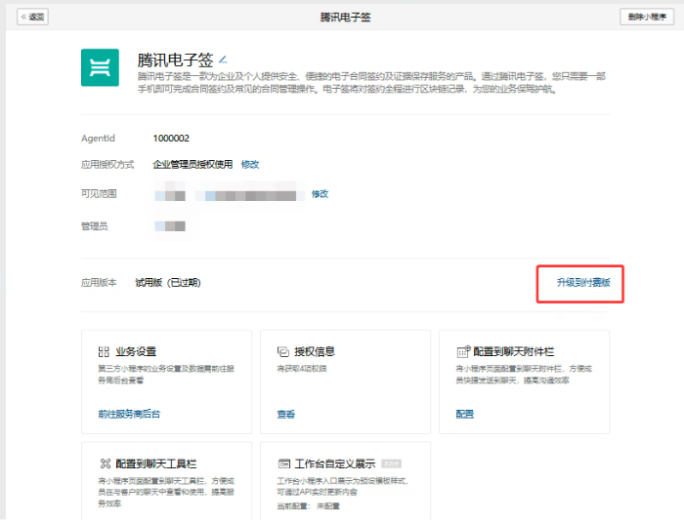Click the 授权信息 card title
The height and width of the screenshot is (523, 684).
(x=315, y=352)
